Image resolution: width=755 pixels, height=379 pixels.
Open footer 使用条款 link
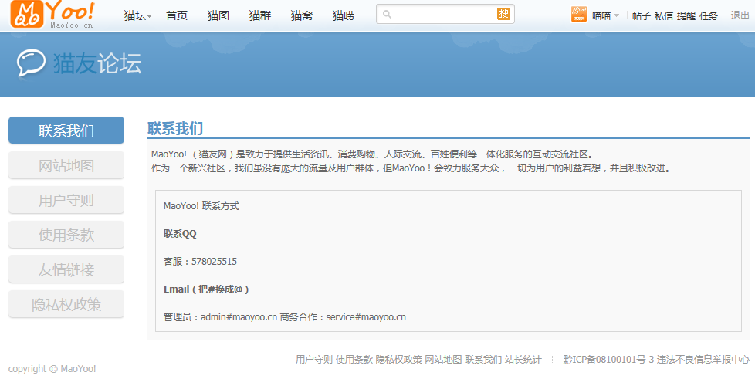pos(354,359)
